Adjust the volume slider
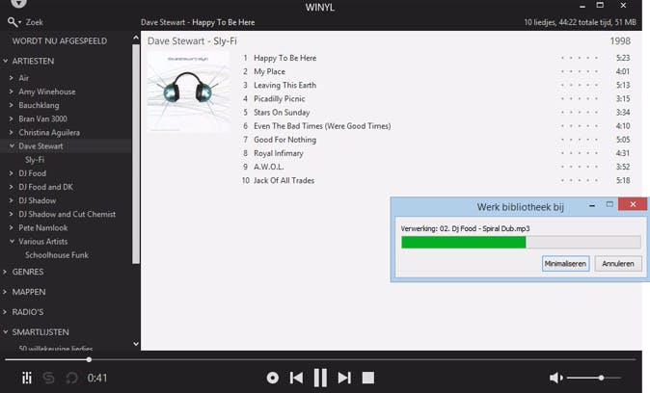650x393 pixels. coord(593,378)
